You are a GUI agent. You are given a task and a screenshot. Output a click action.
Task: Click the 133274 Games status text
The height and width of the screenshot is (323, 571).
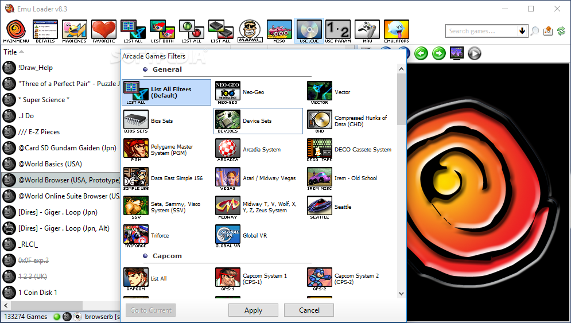pos(25,317)
